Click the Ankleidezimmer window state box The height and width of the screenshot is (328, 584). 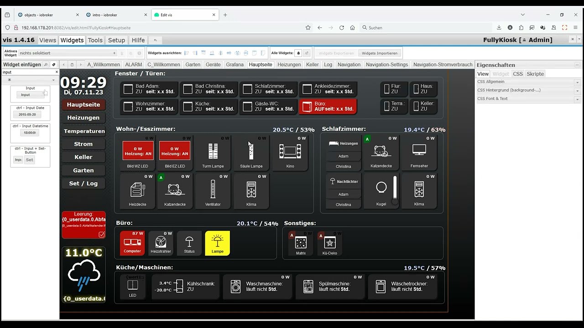[x=328, y=89]
